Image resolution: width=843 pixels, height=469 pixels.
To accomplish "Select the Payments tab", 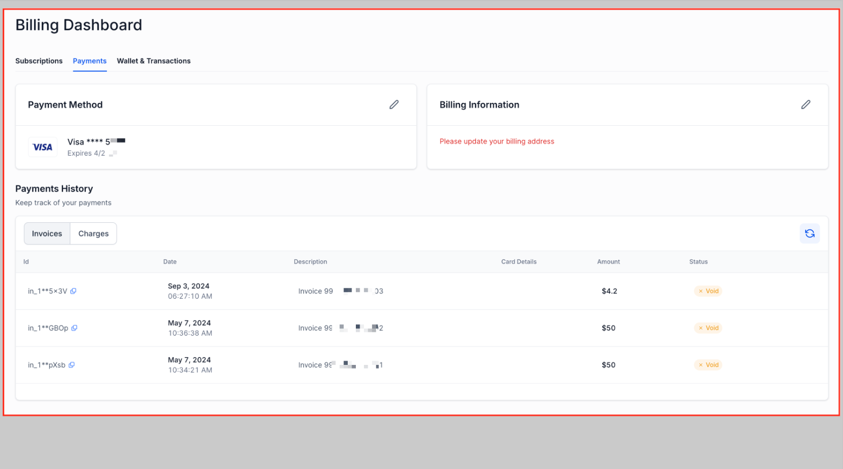I will point(90,61).
